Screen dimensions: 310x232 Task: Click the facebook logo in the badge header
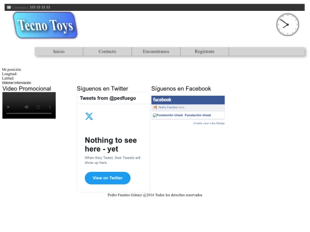click(x=162, y=100)
